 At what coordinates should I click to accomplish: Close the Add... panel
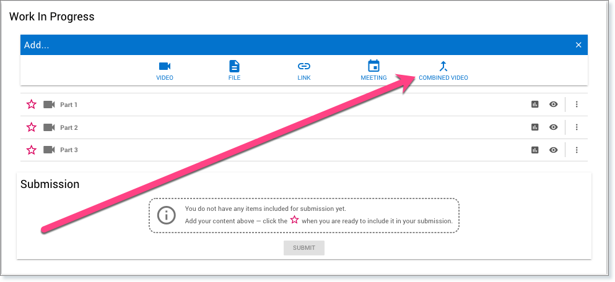[x=578, y=45]
